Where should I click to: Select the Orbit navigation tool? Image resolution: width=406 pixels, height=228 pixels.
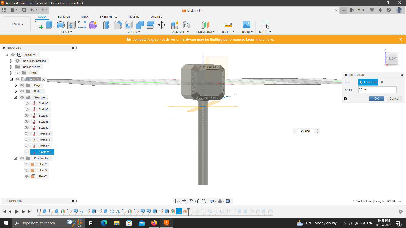click(x=175, y=201)
